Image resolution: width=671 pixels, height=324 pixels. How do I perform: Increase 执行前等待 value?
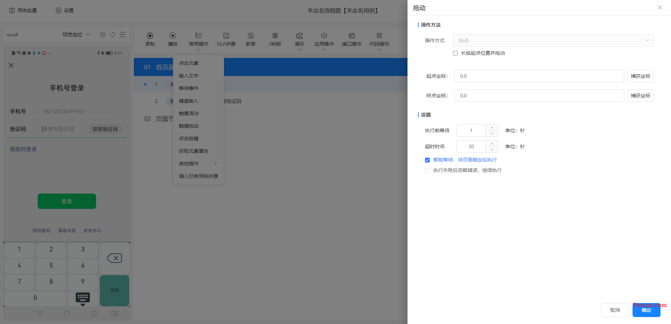[492, 127]
